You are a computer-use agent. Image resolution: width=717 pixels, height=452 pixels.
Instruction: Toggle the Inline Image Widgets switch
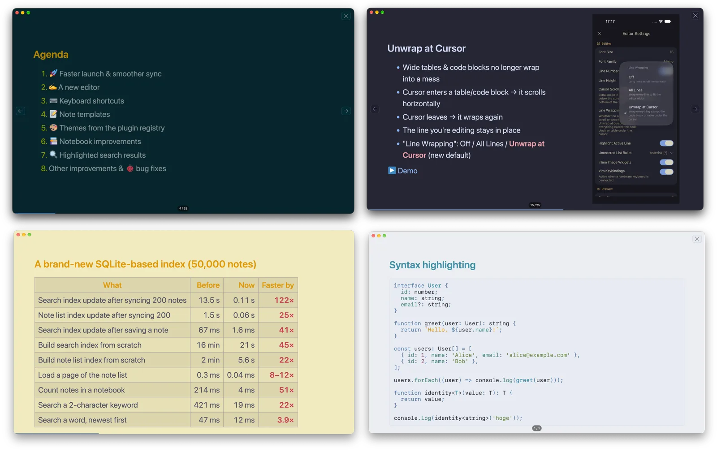[666, 162]
